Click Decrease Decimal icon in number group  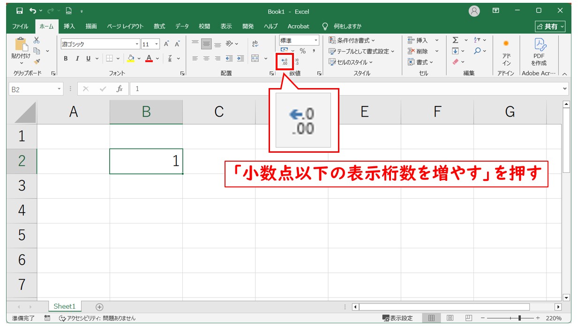[x=296, y=62]
